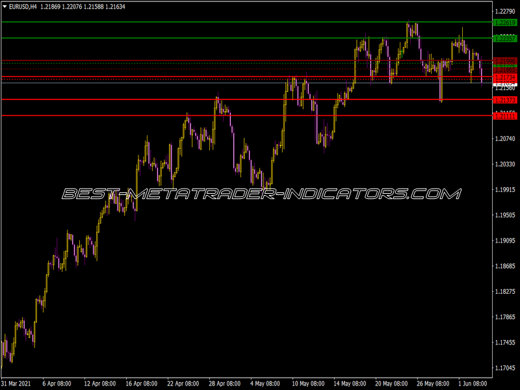
Task: Click the 1.18685 price scale value
Action: (505, 266)
